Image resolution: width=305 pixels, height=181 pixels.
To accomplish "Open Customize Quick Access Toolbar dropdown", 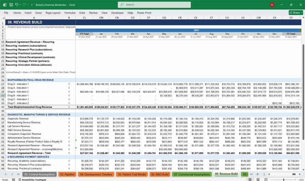I will tap(32, 5).
